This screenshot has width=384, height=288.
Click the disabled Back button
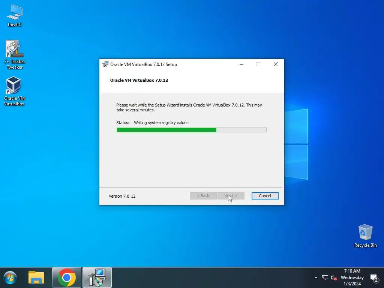click(203, 196)
